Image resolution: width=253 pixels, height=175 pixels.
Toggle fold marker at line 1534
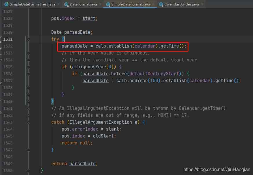point(29,60)
